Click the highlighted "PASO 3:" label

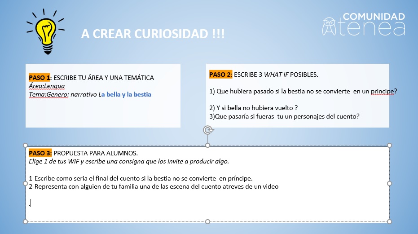pyautogui.click(x=40, y=153)
